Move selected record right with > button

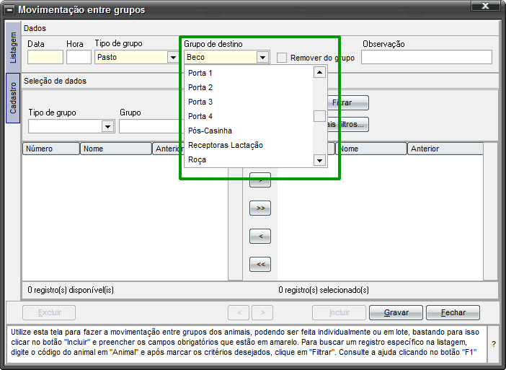pos(260,180)
